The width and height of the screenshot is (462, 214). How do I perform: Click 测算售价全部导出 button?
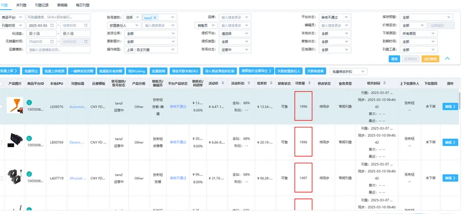click(x=256, y=71)
